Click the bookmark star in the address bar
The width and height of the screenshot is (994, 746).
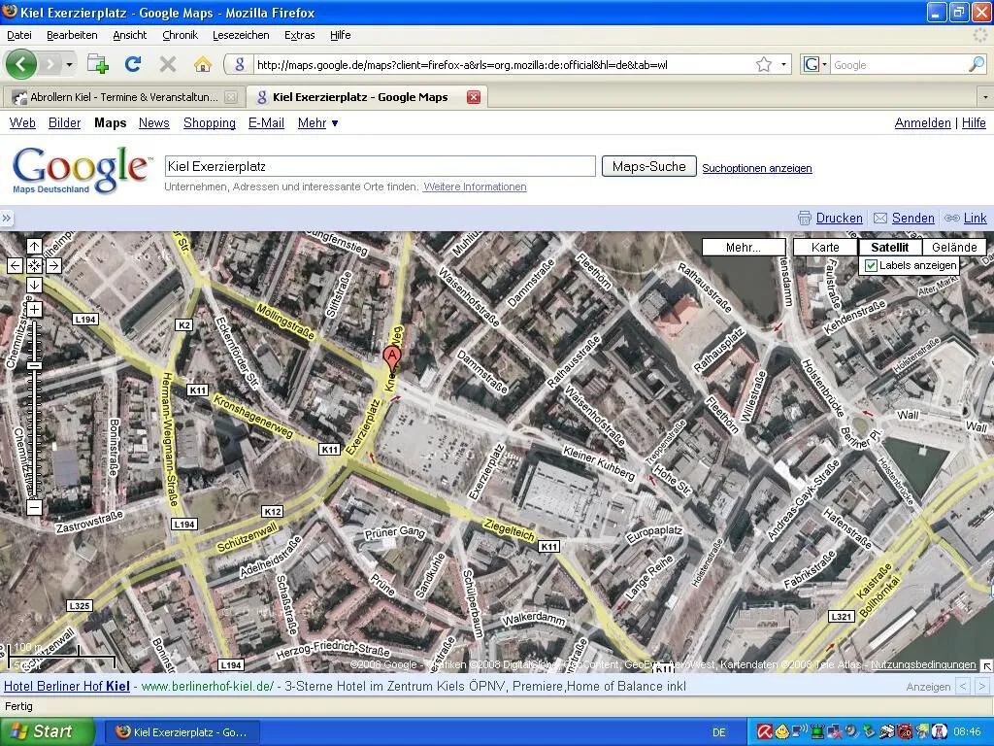[x=764, y=65]
